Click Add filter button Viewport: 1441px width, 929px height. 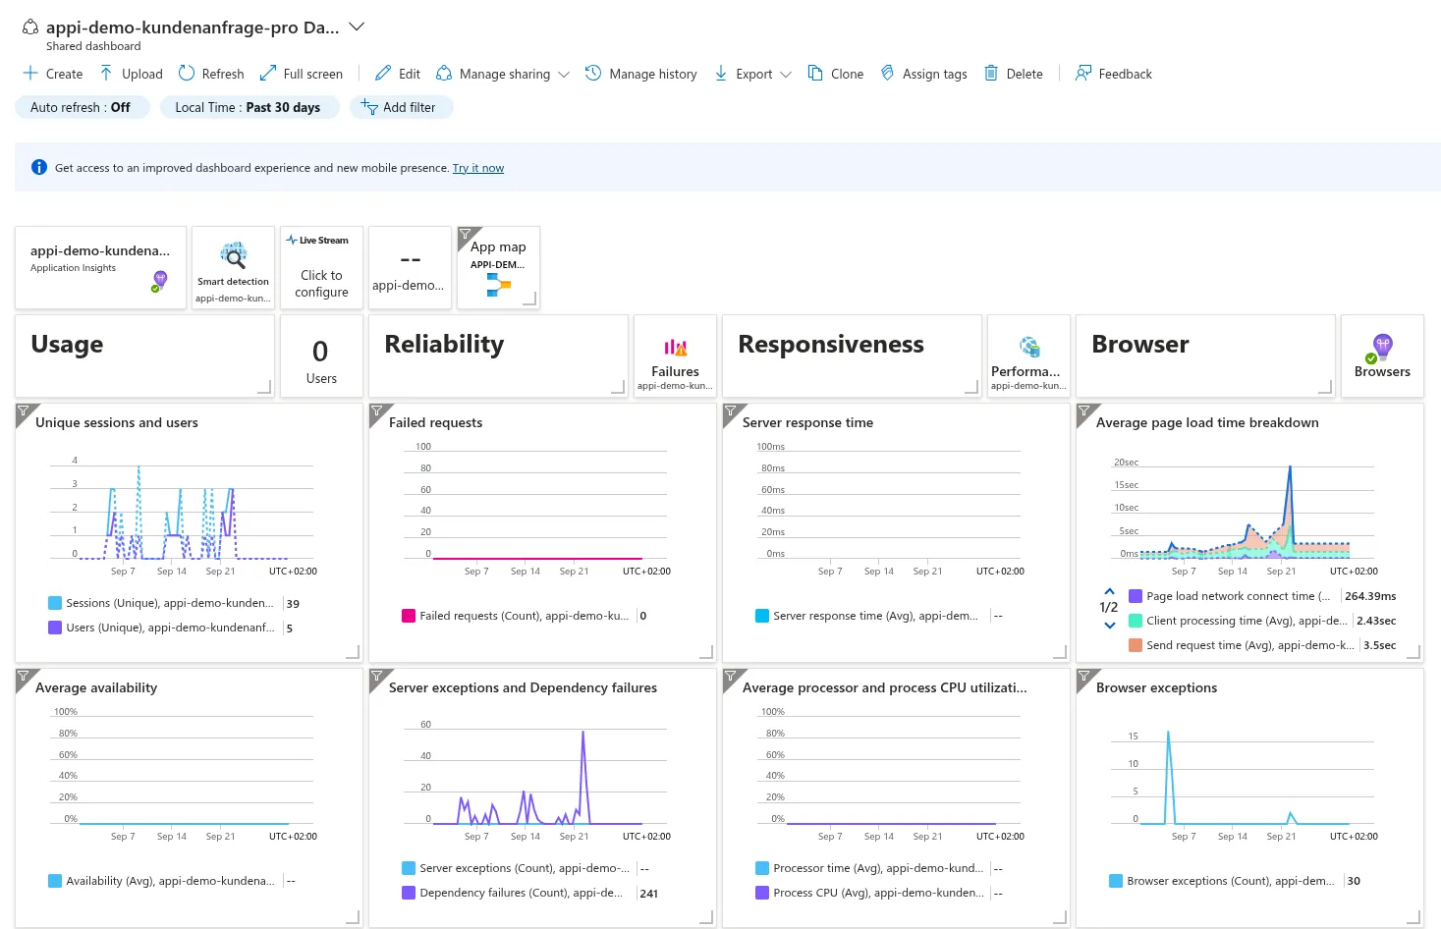pyautogui.click(x=401, y=107)
